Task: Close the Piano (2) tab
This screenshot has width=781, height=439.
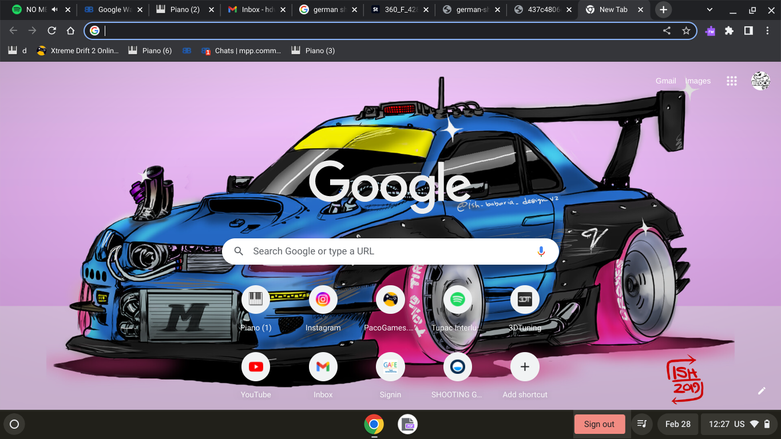Action: [212, 10]
